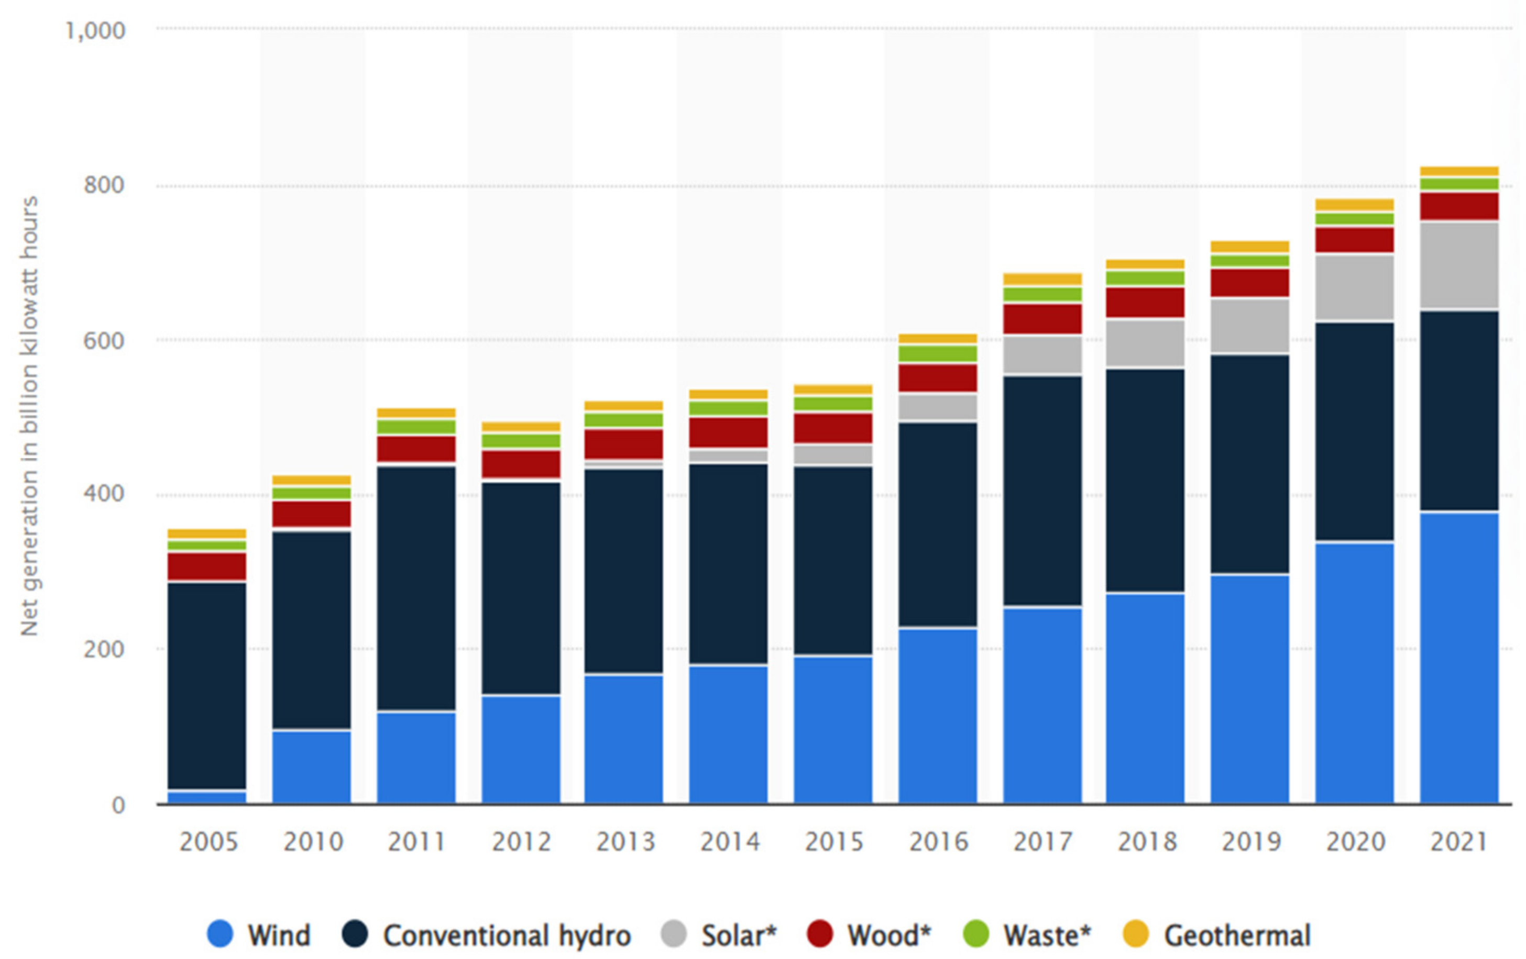Click the Wood red legend circle

tap(819, 934)
